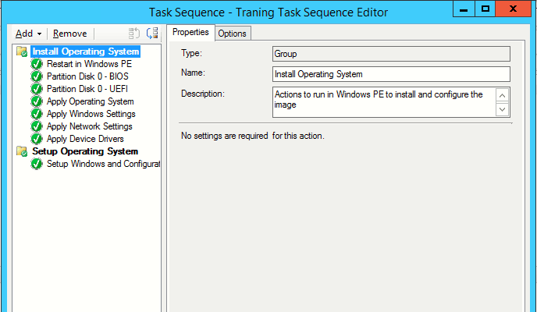Select the Apply Windows Settings step
Screen dimensions: 537x312
click(x=91, y=114)
